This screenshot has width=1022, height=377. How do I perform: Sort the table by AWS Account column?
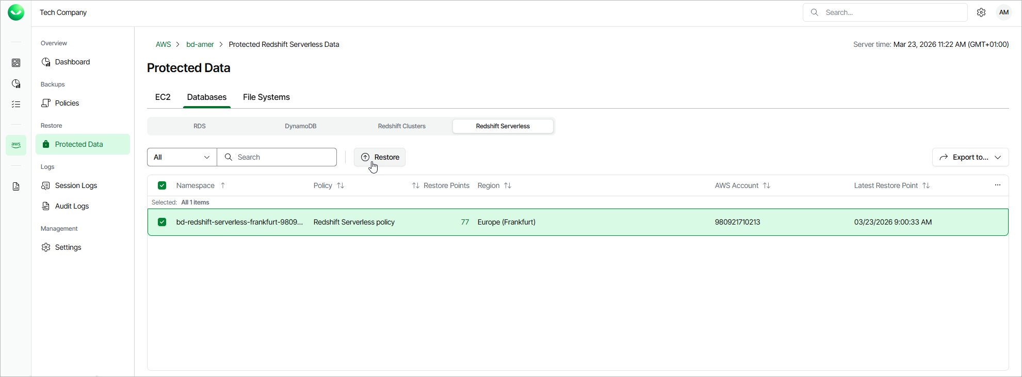(x=742, y=185)
